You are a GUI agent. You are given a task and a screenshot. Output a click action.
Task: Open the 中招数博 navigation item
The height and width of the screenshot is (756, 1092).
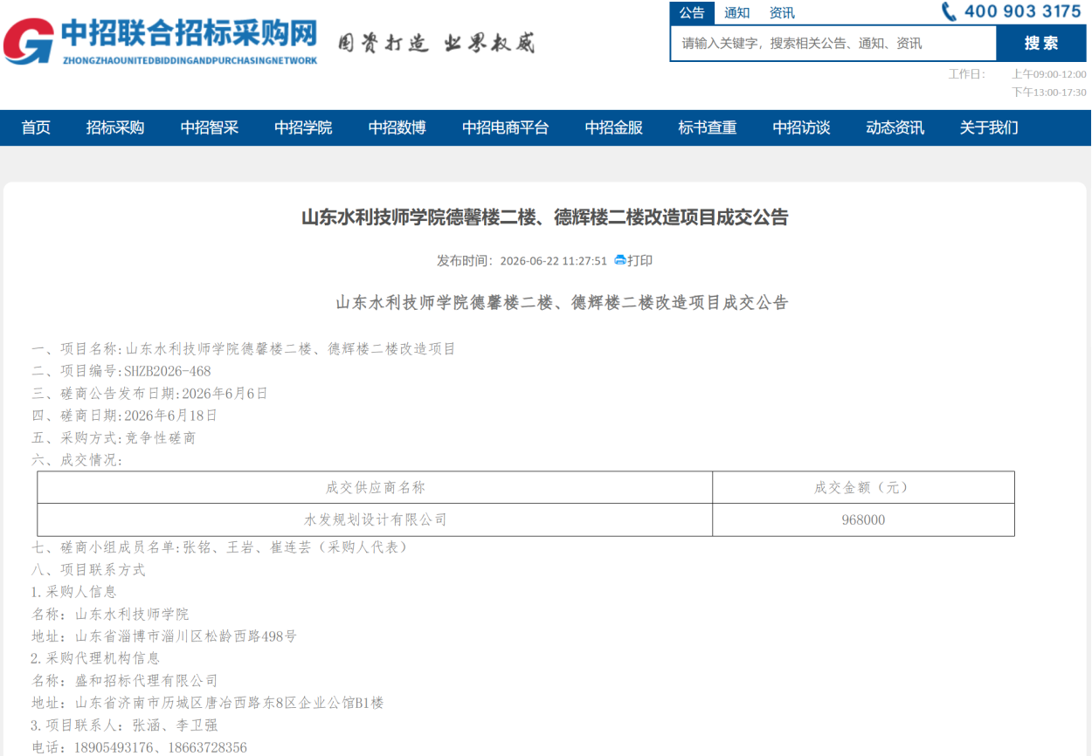(397, 127)
